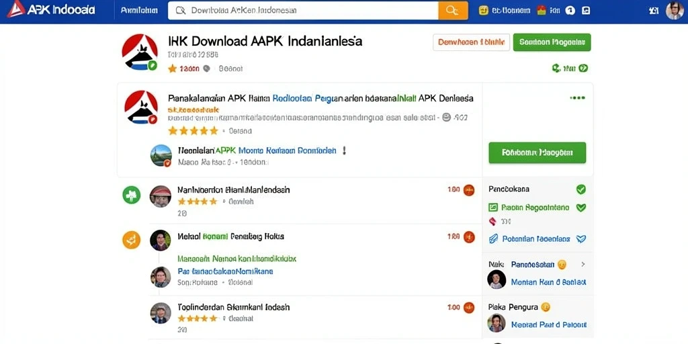Click the orange search magnifier button
The width and height of the screenshot is (688, 344).
tap(454, 11)
